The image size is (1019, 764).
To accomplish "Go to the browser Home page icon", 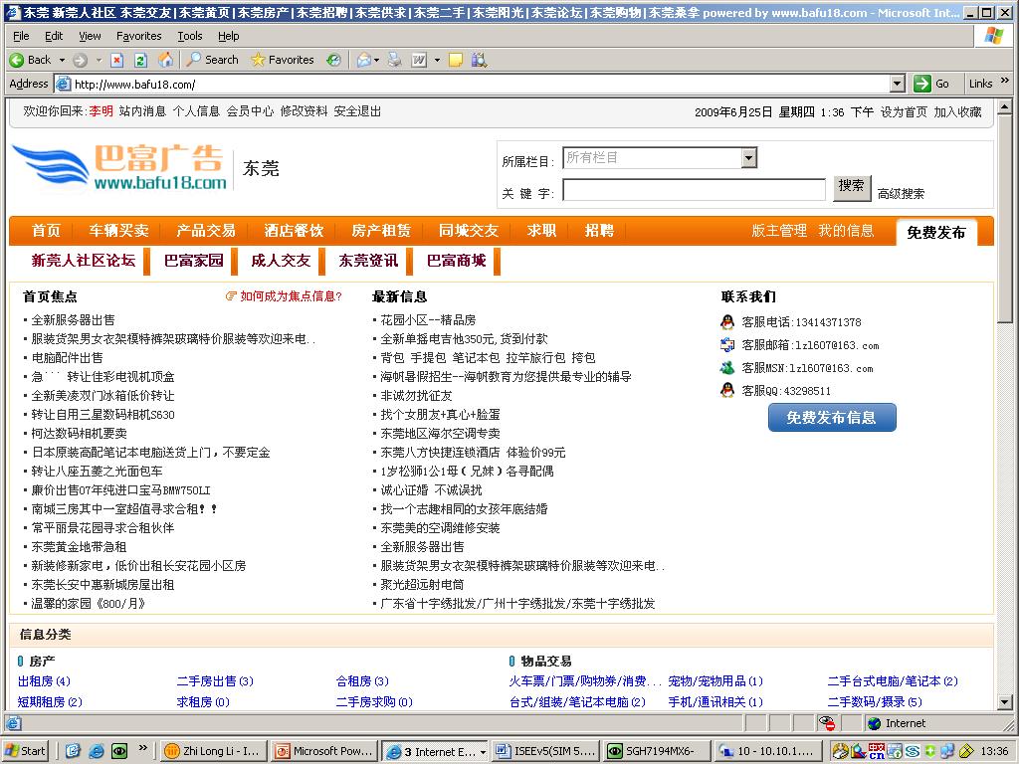I will tap(165, 60).
